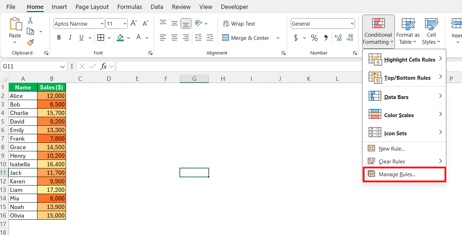Apply font color letter A
This screenshot has height=235, width=462.
pyautogui.click(x=138, y=37)
